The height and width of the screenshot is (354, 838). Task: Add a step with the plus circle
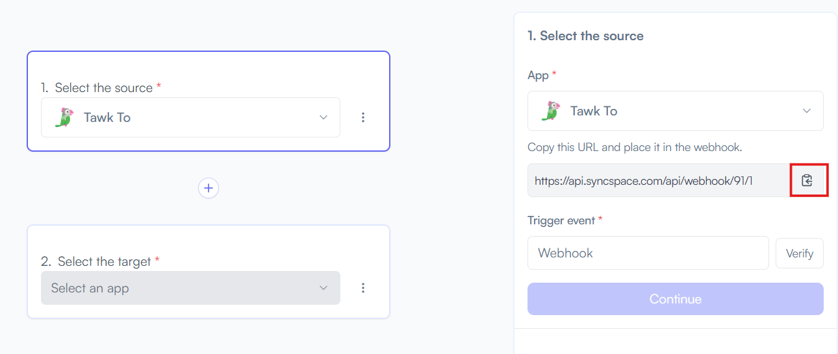pyautogui.click(x=209, y=188)
